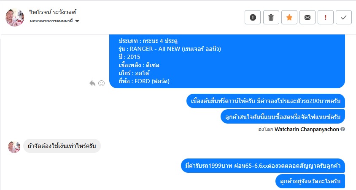The width and height of the screenshot is (356, 190).
Task: Mark conversation as unread with envelope icon
Action: click(x=307, y=17)
